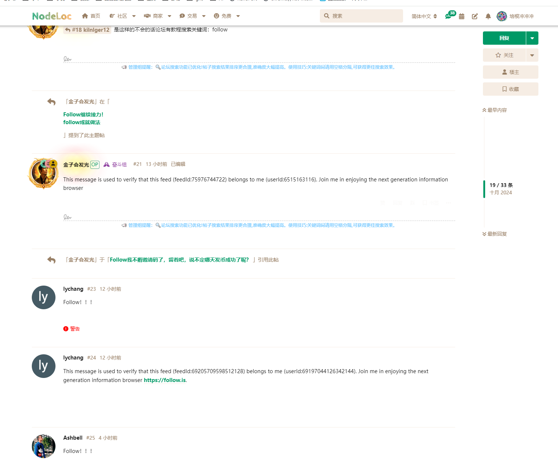Image resolution: width=558 pixels, height=467 pixels.
Task: Click the 管理组提醒 notice under post #21
Action: (x=259, y=225)
